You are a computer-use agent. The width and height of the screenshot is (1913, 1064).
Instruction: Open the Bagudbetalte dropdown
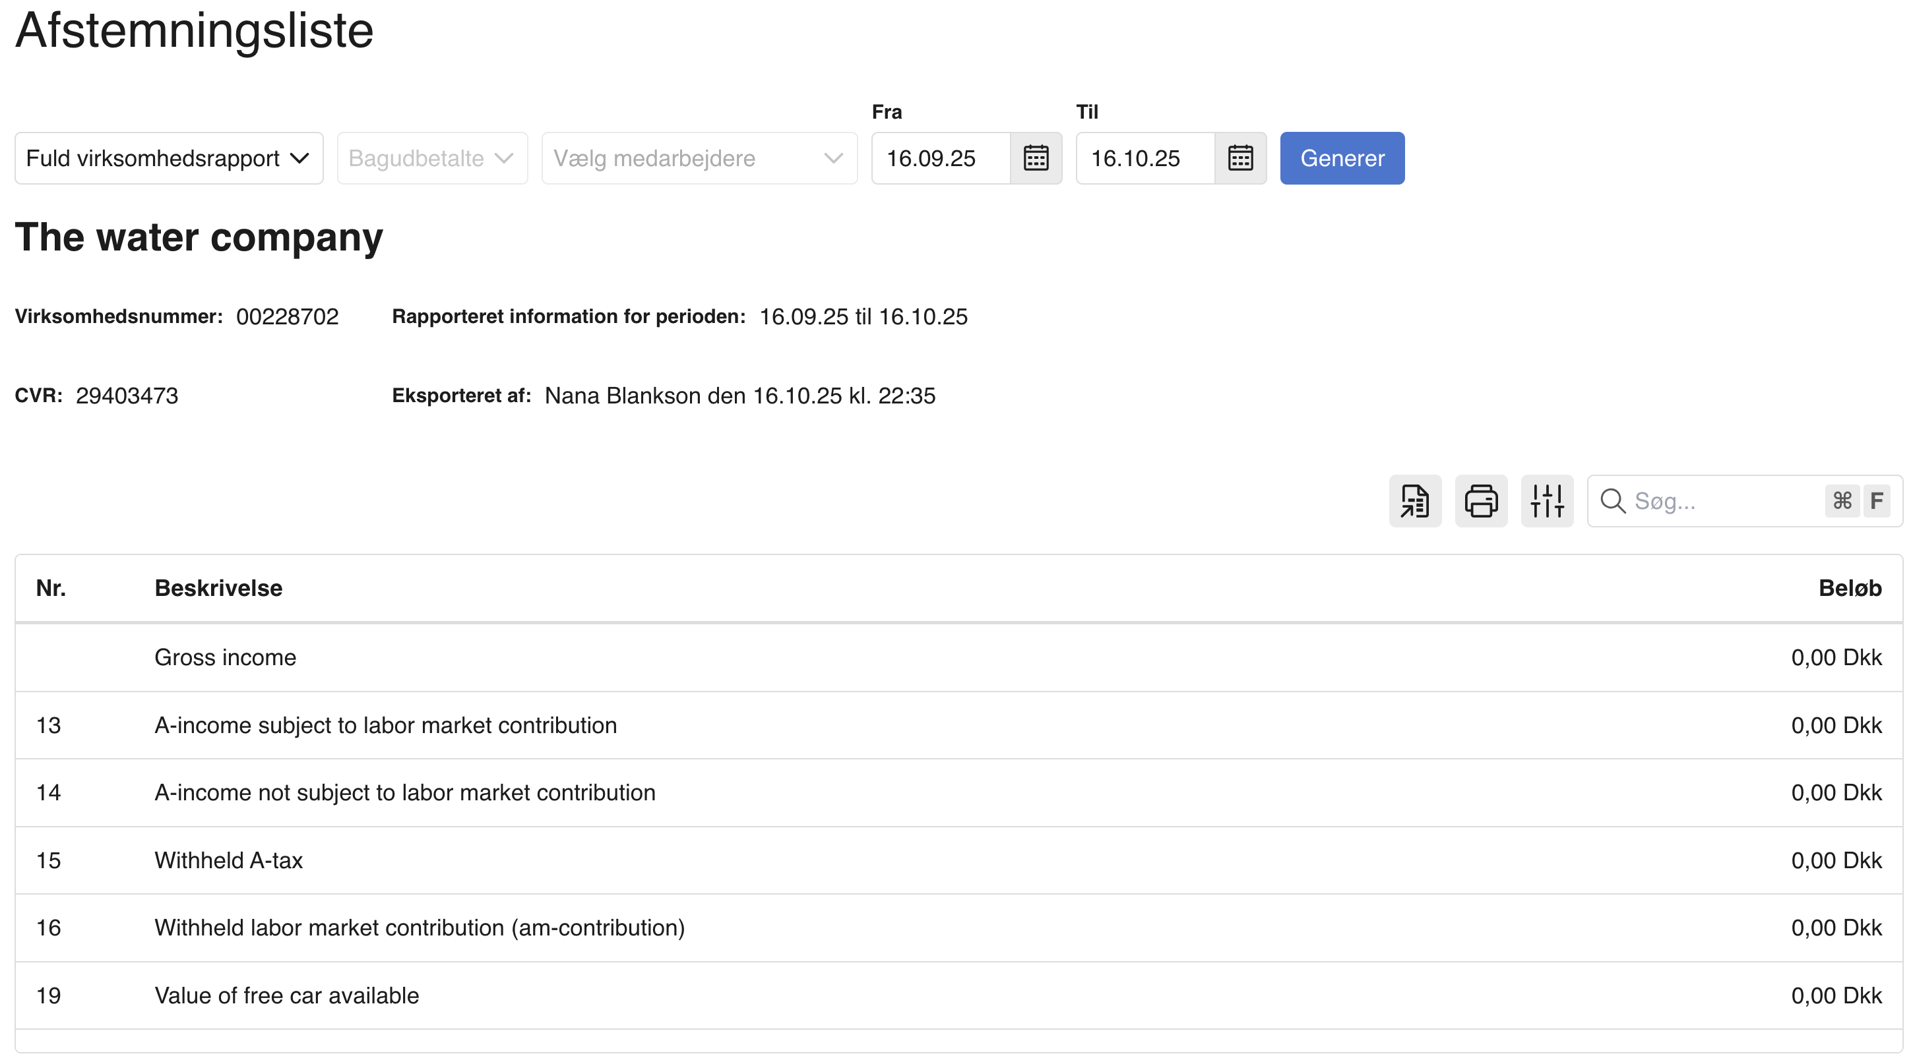click(x=431, y=158)
